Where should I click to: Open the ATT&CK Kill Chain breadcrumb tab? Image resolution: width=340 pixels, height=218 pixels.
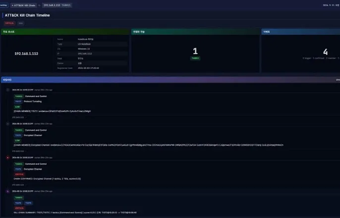pos(24,5)
